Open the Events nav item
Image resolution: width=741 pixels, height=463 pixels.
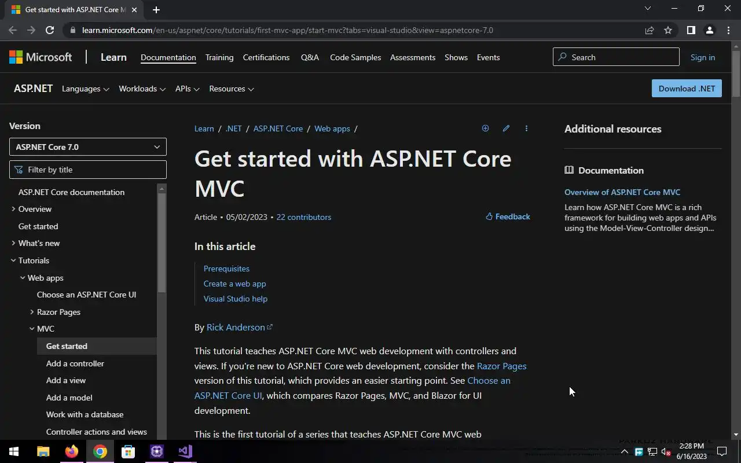point(488,57)
